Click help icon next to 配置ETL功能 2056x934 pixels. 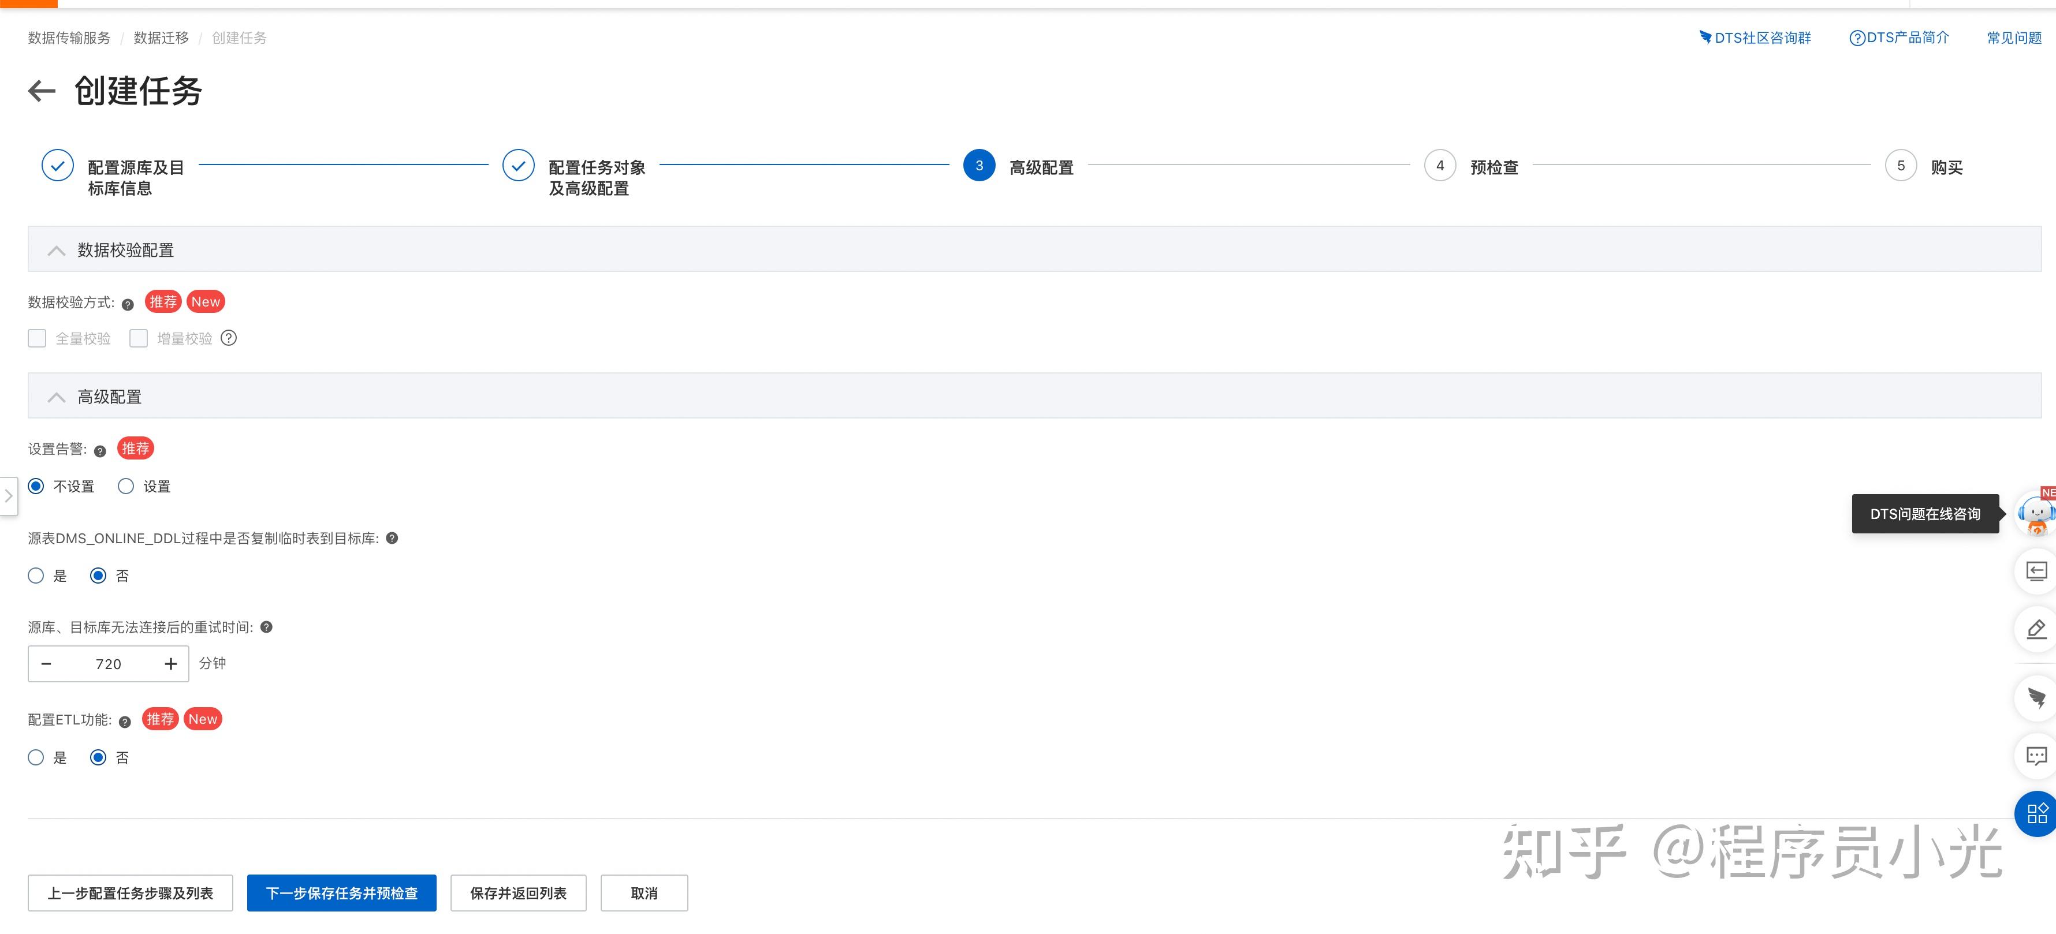pos(125,722)
